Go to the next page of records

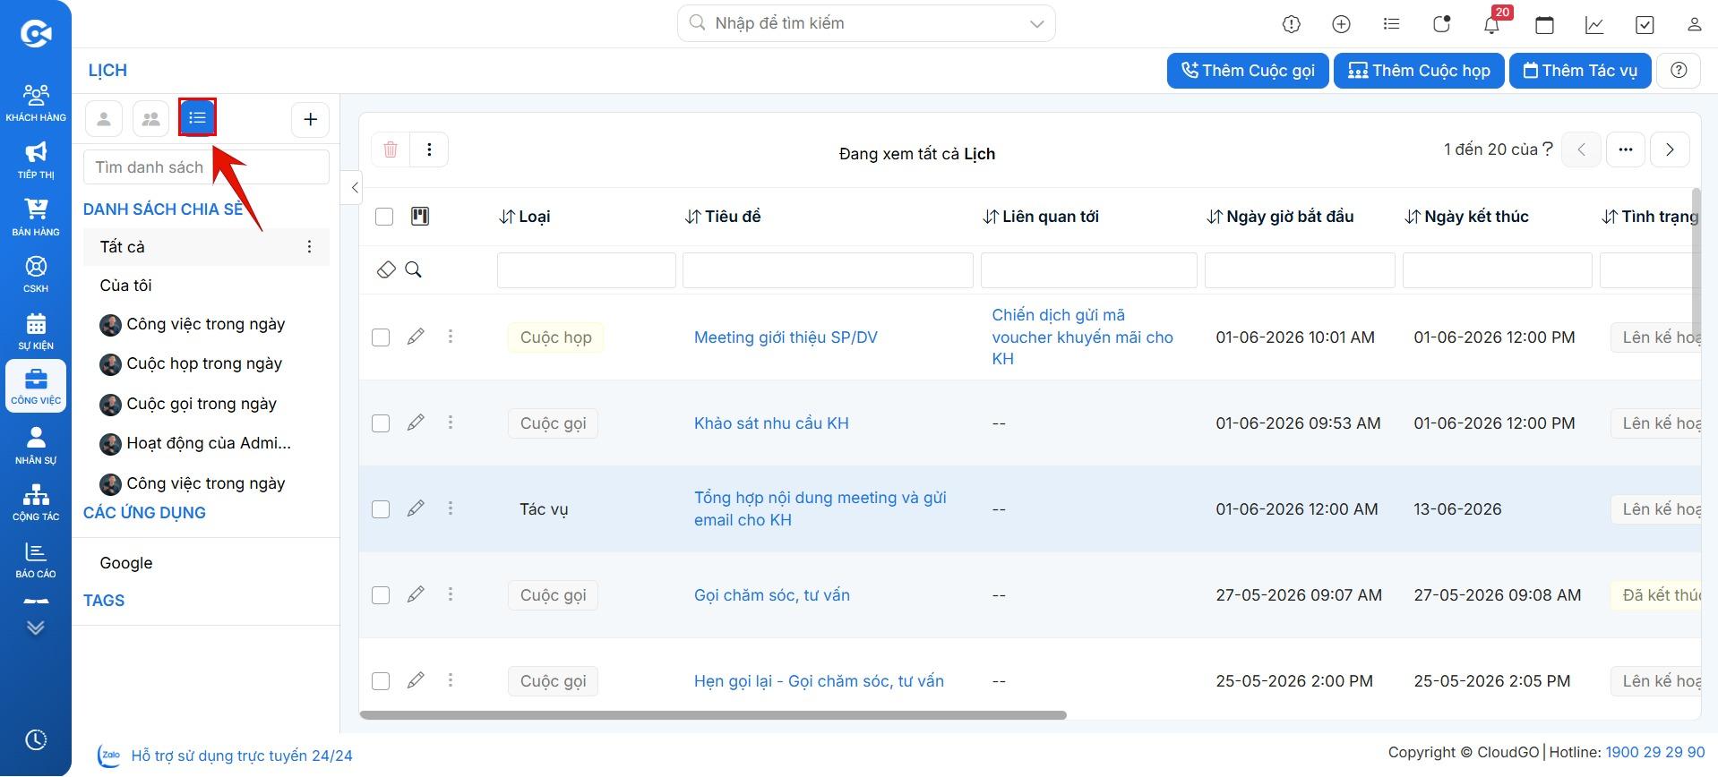[x=1670, y=149]
